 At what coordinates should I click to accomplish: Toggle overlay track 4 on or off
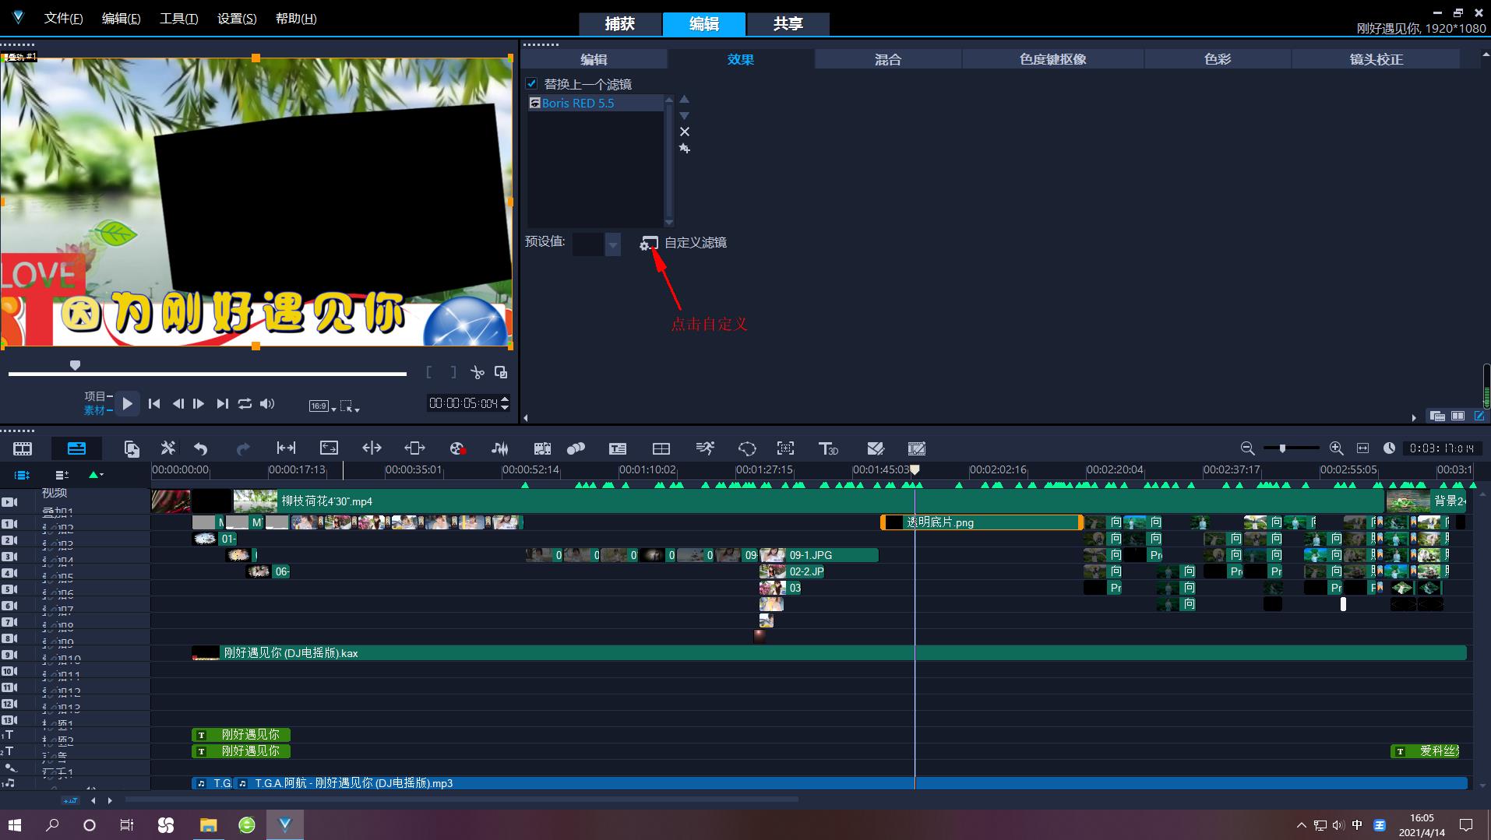pos(9,573)
